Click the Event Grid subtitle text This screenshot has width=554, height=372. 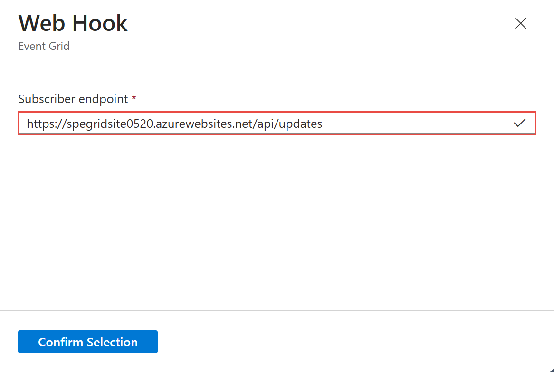(44, 46)
